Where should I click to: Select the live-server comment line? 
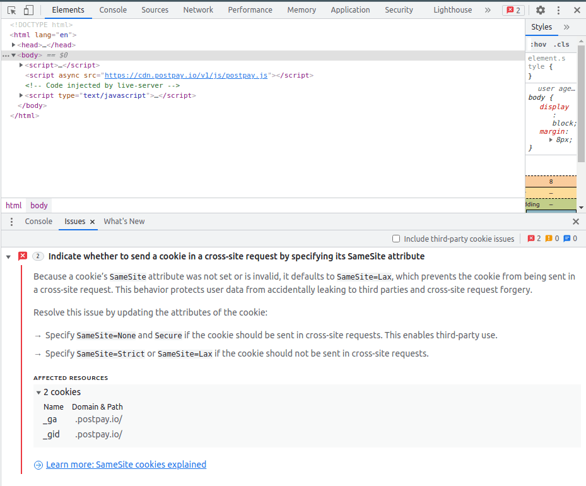click(x=102, y=85)
